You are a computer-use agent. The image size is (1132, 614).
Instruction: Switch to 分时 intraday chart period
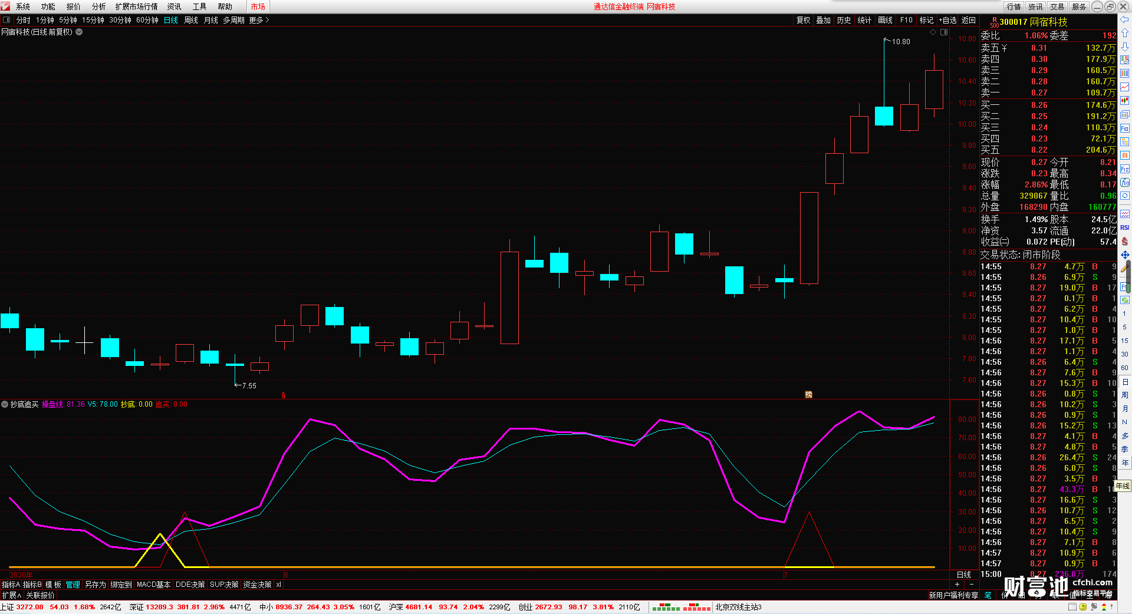coord(24,20)
